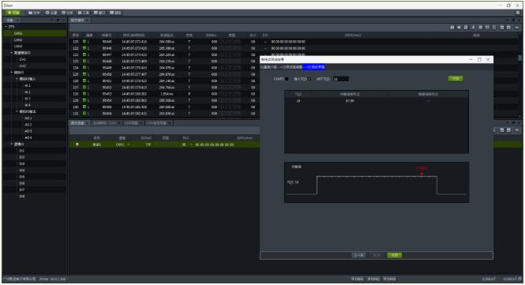Click the bulb icon in the send list row
Image resolution: width=525 pixels, height=285 pixels.
point(77,144)
